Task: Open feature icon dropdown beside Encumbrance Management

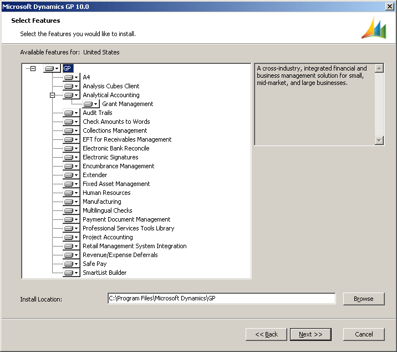Action: click(72, 166)
